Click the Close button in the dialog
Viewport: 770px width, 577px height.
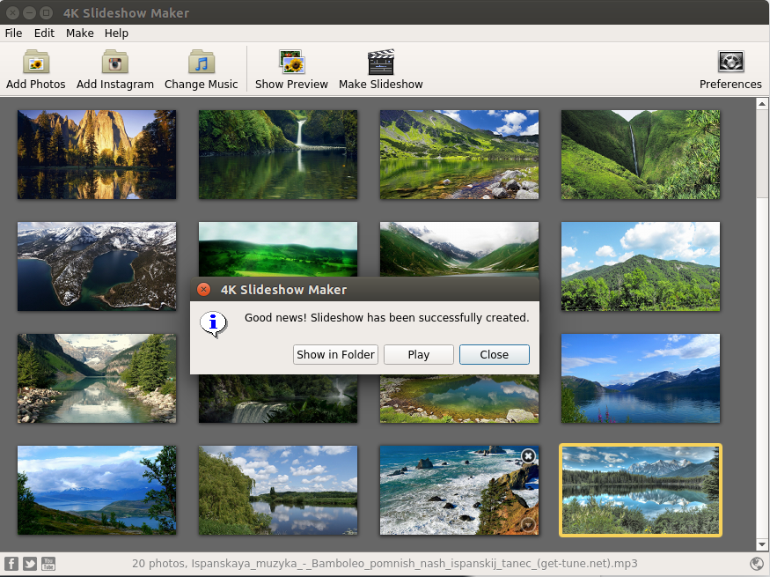pyautogui.click(x=494, y=354)
